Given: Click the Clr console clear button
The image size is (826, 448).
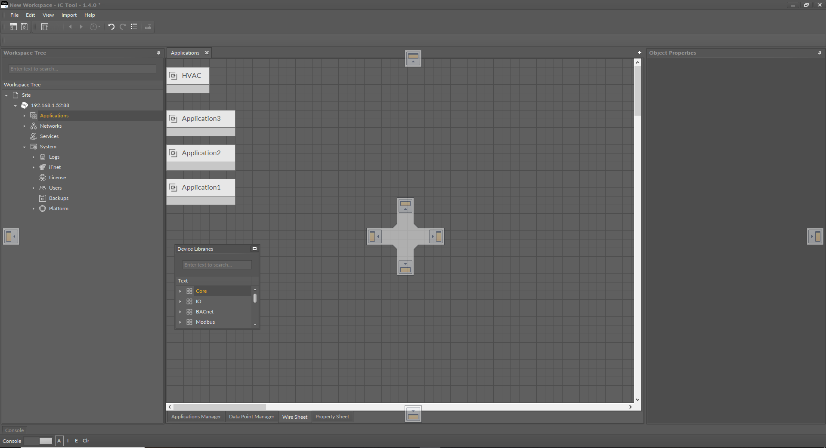Looking at the screenshot, I should [x=86, y=441].
